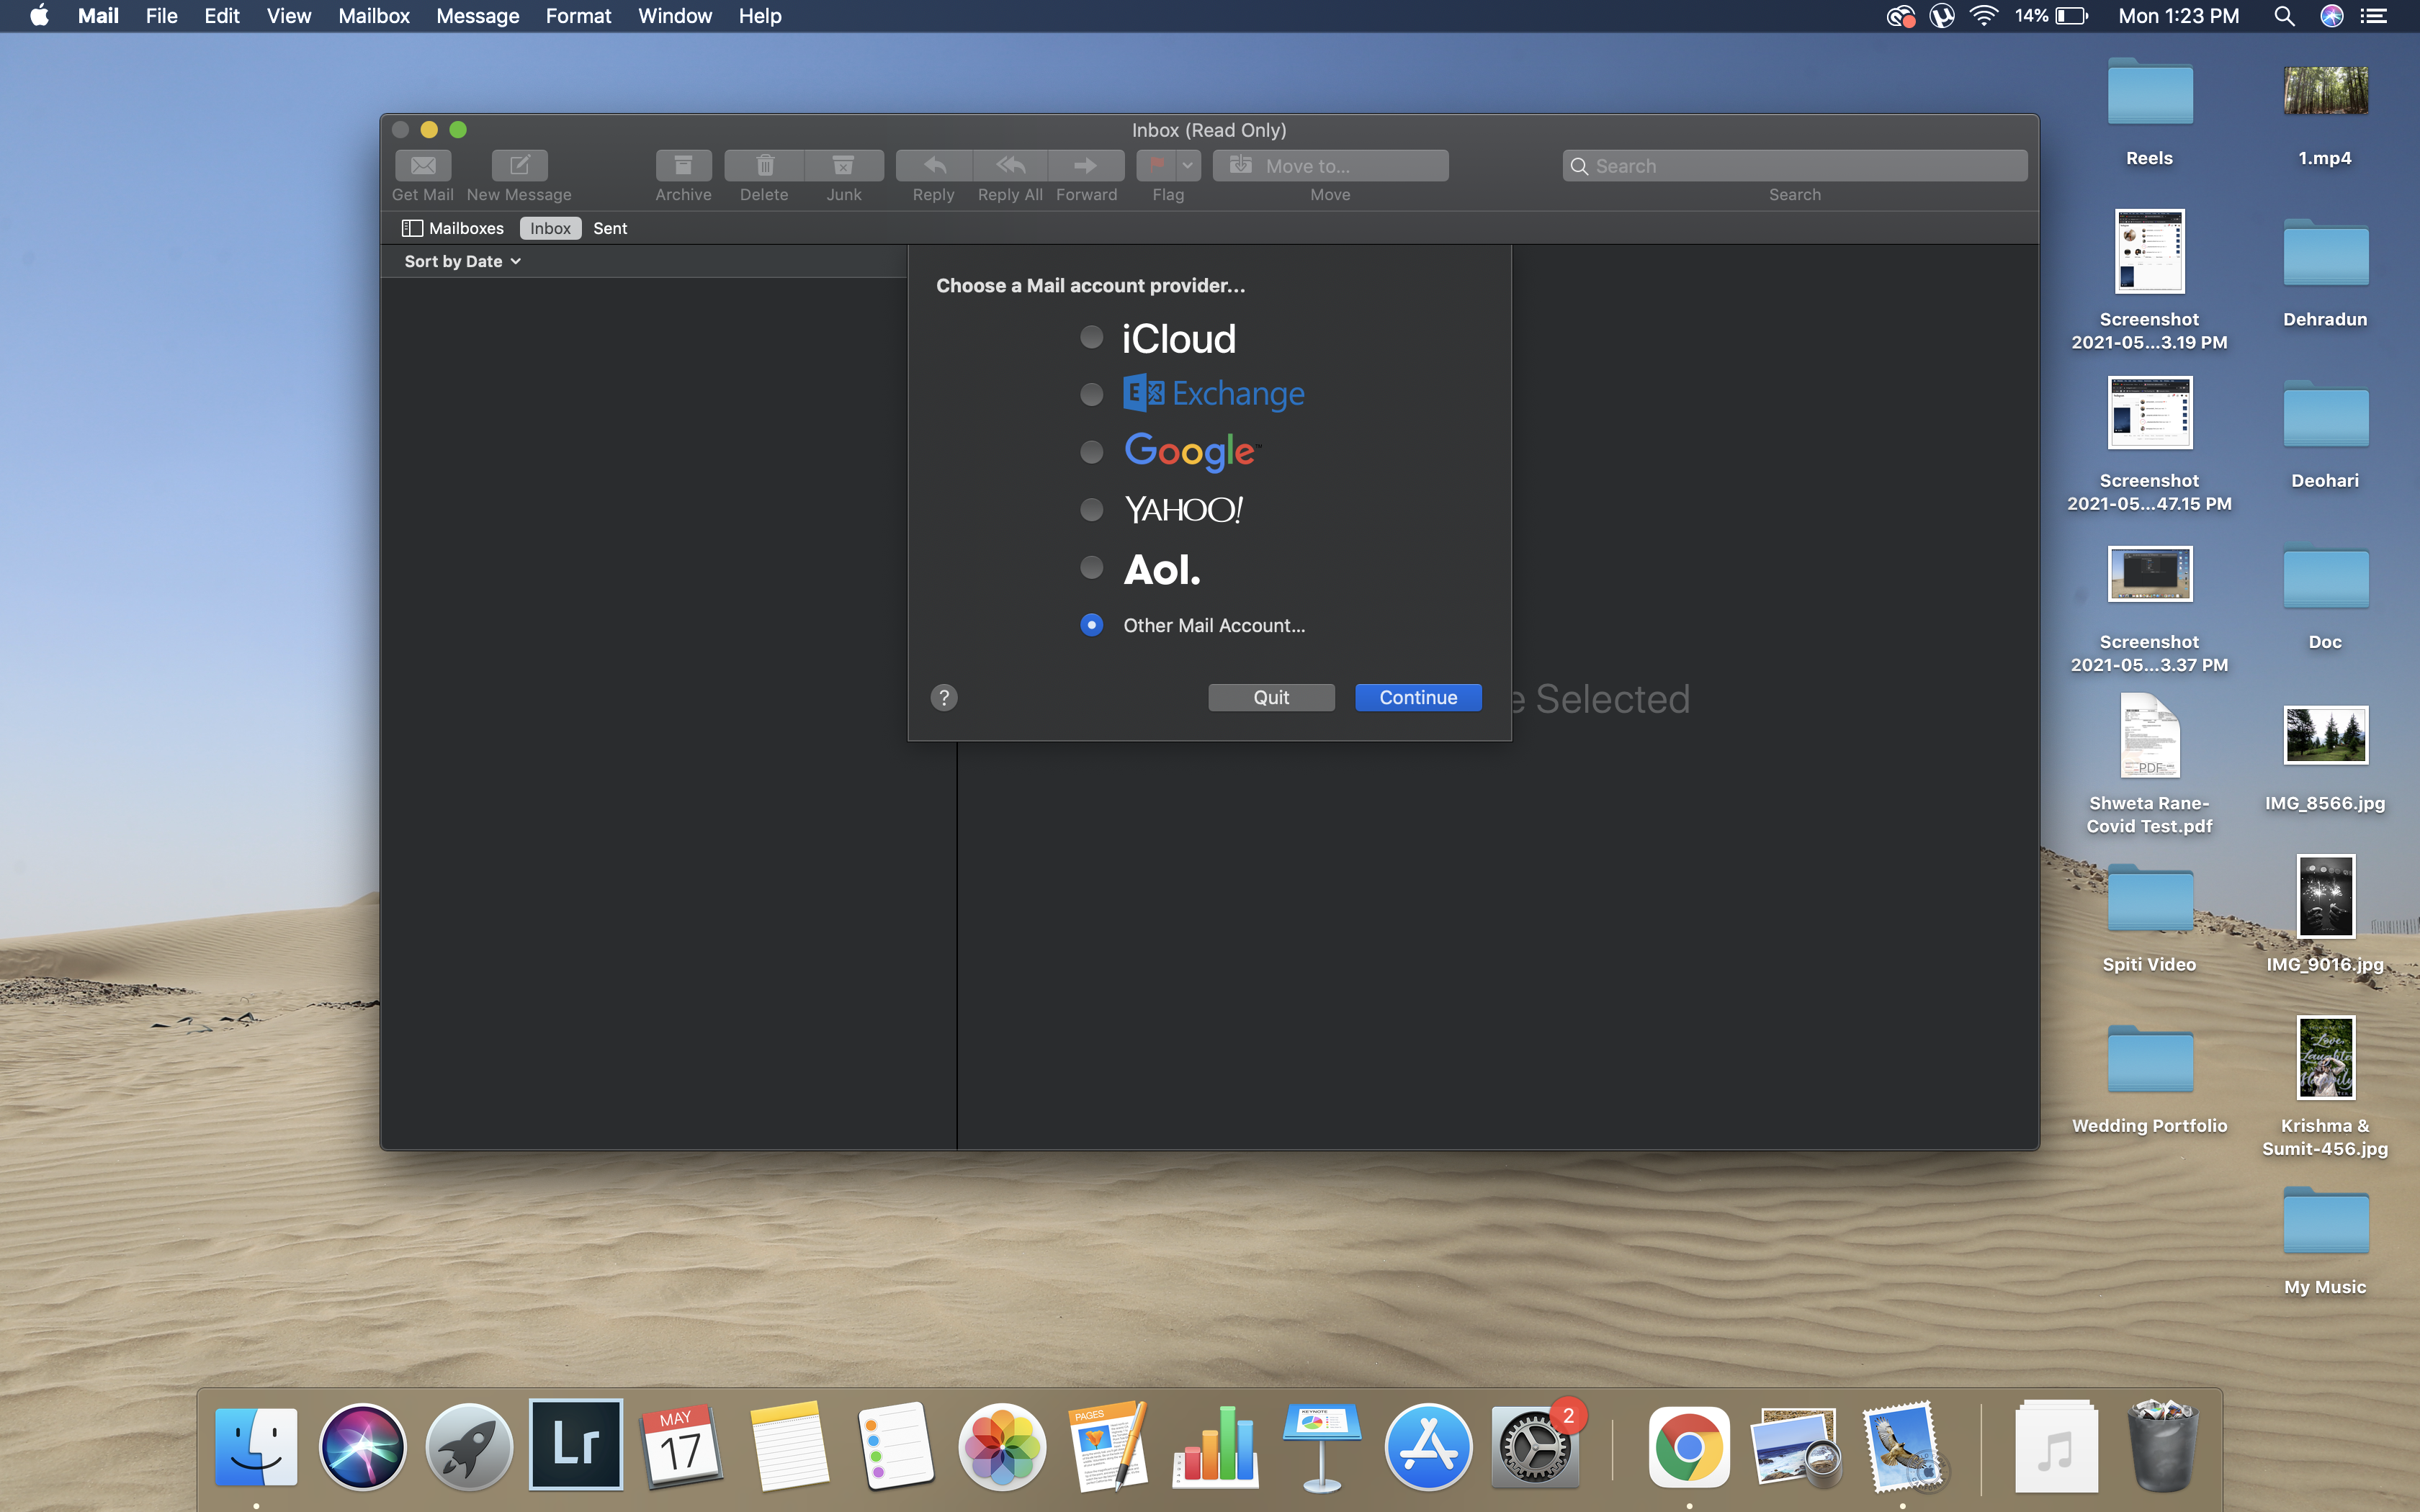Click the Continue button
The width and height of the screenshot is (2420, 1512).
click(1418, 697)
